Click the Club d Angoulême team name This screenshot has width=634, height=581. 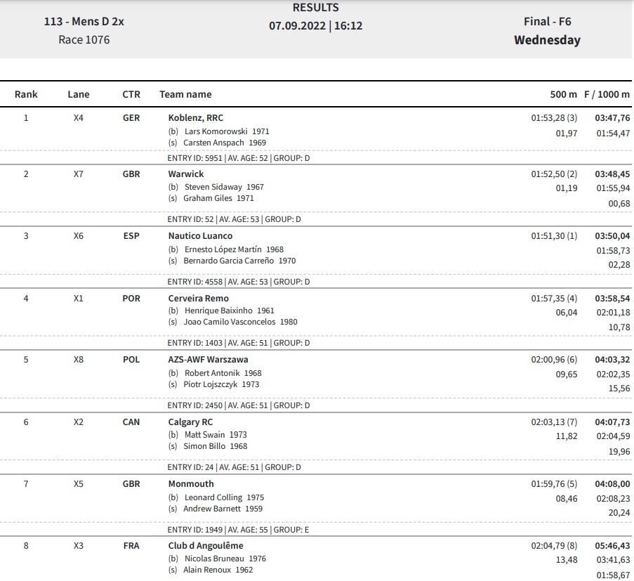click(206, 545)
